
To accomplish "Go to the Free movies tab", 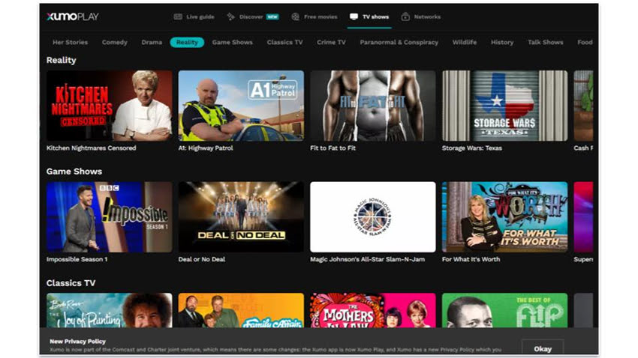I will coord(314,16).
